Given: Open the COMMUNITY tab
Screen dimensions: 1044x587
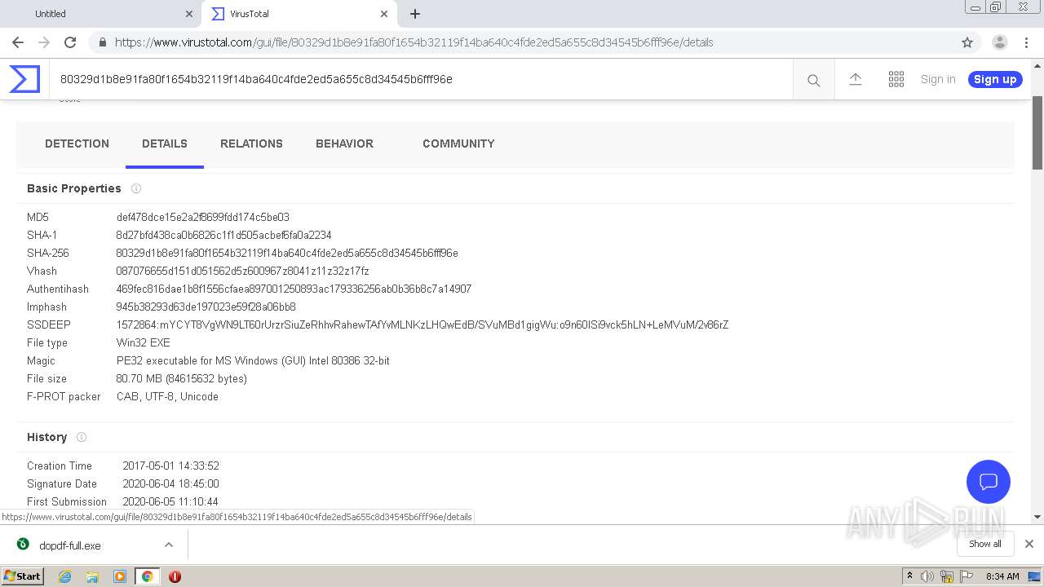Looking at the screenshot, I should [458, 143].
